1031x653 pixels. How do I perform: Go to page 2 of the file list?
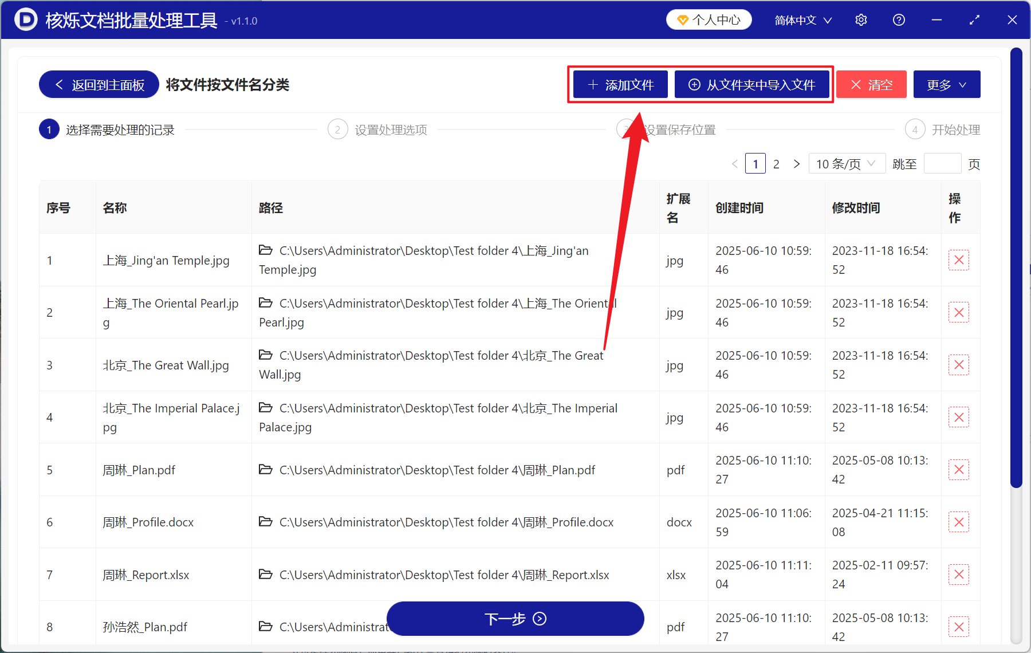tap(776, 163)
